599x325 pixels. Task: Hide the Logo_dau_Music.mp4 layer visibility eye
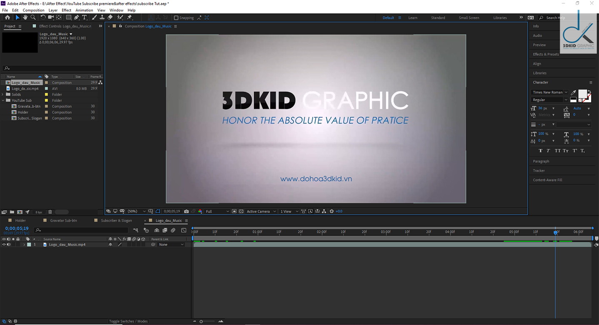tap(4, 244)
